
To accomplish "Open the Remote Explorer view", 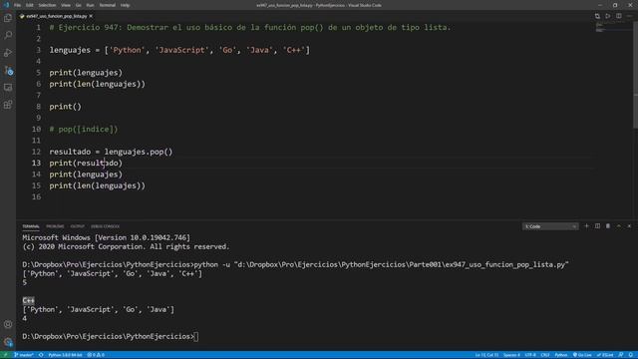I will (x=8, y=87).
